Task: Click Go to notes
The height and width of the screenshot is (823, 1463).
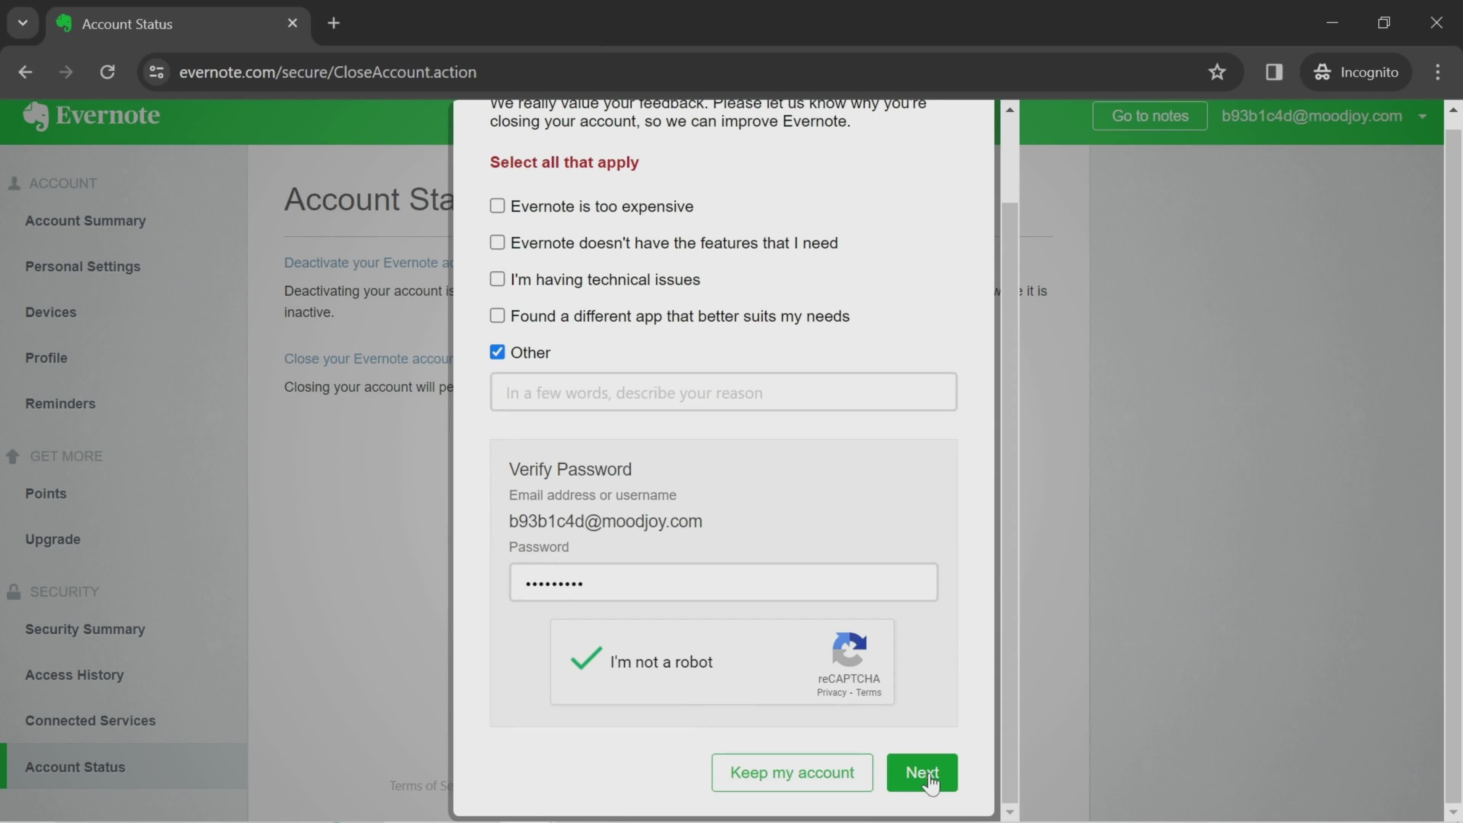Action: coord(1149,116)
